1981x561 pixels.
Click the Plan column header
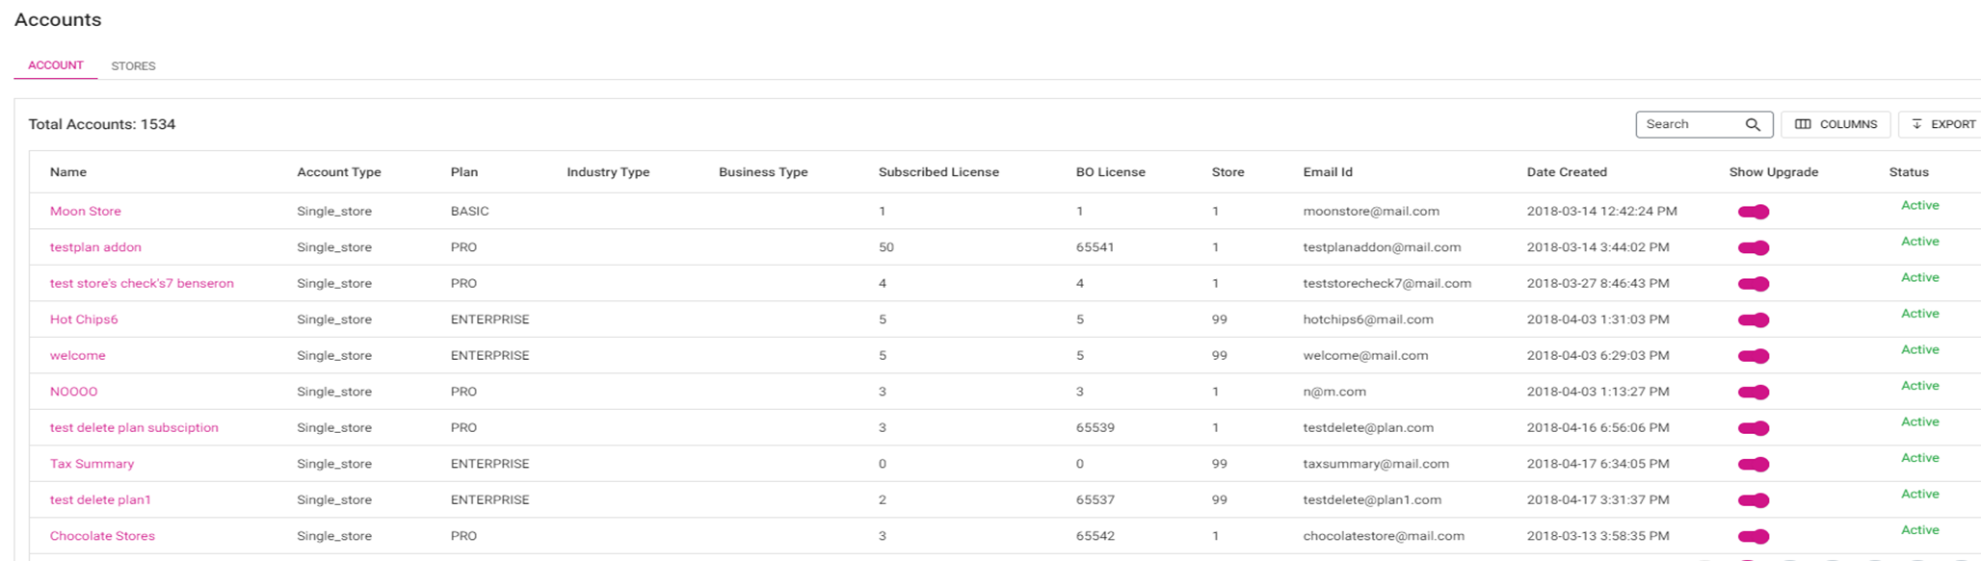pyautogui.click(x=463, y=172)
